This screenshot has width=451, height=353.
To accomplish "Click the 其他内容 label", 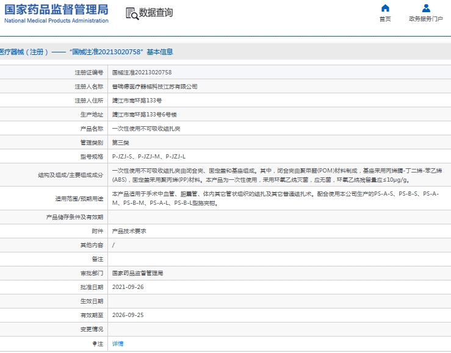I will [x=92, y=245].
